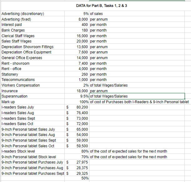The height and width of the screenshot is (182, 191).
Task: Click the 'Interest paid' label cell
Action: click(33, 25)
